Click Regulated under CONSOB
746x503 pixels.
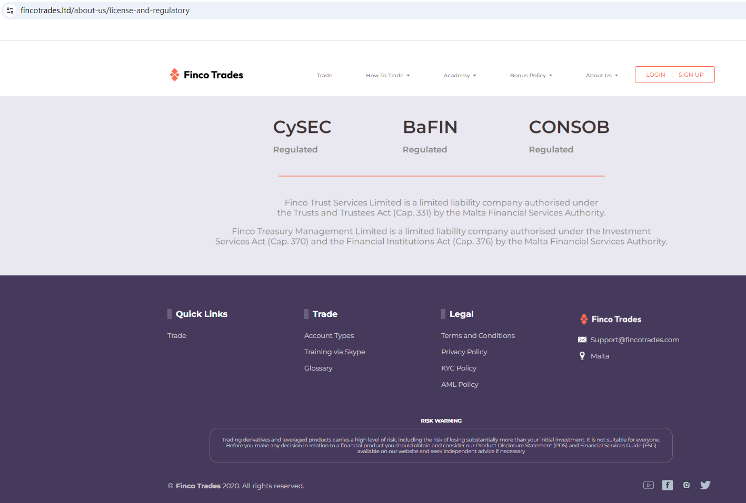(x=551, y=149)
